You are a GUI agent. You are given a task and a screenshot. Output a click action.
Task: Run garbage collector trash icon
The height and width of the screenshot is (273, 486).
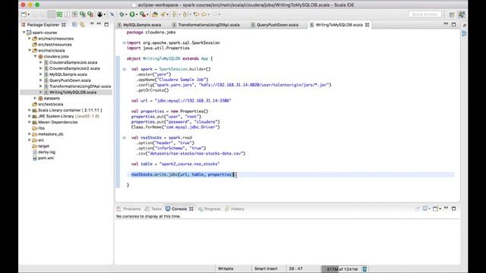point(364,269)
